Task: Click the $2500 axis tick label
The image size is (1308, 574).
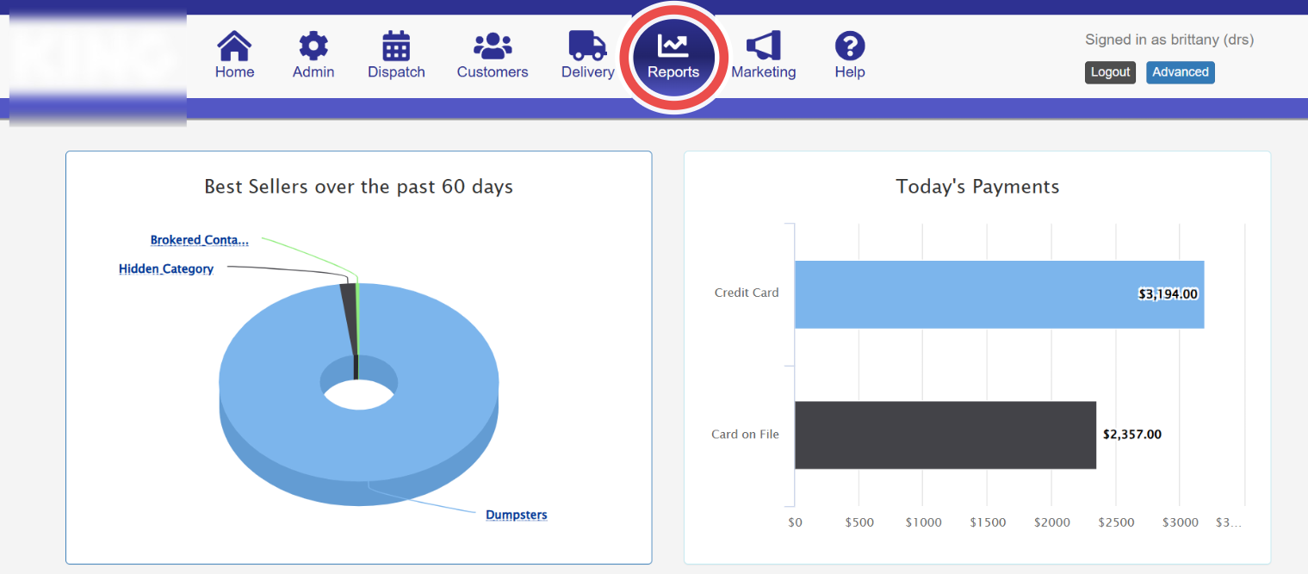Action: (x=1116, y=522)
